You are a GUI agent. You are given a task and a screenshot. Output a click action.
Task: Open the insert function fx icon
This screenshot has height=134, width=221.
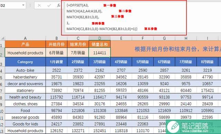tap(59, 6)
